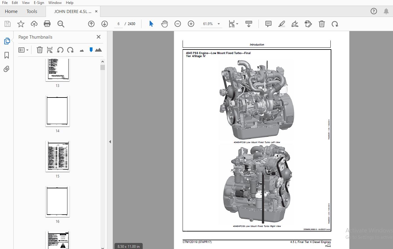The height and width of the screenshot is (249, 393).
Task: Click the page number input field
Action: (119, 24)
